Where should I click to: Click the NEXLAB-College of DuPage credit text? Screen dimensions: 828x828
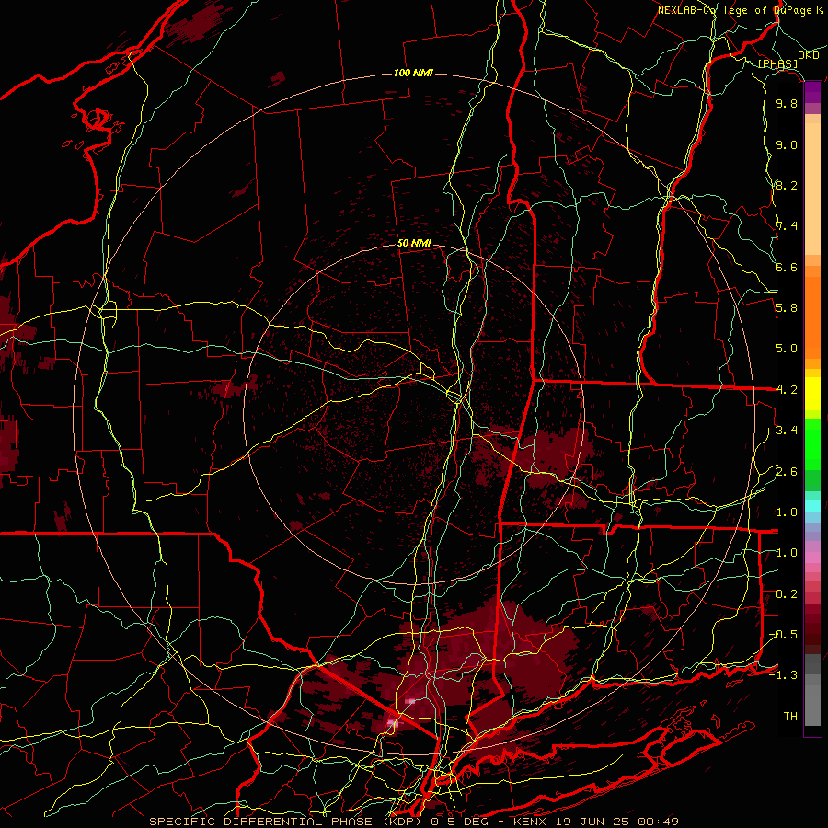click(740, 10)
